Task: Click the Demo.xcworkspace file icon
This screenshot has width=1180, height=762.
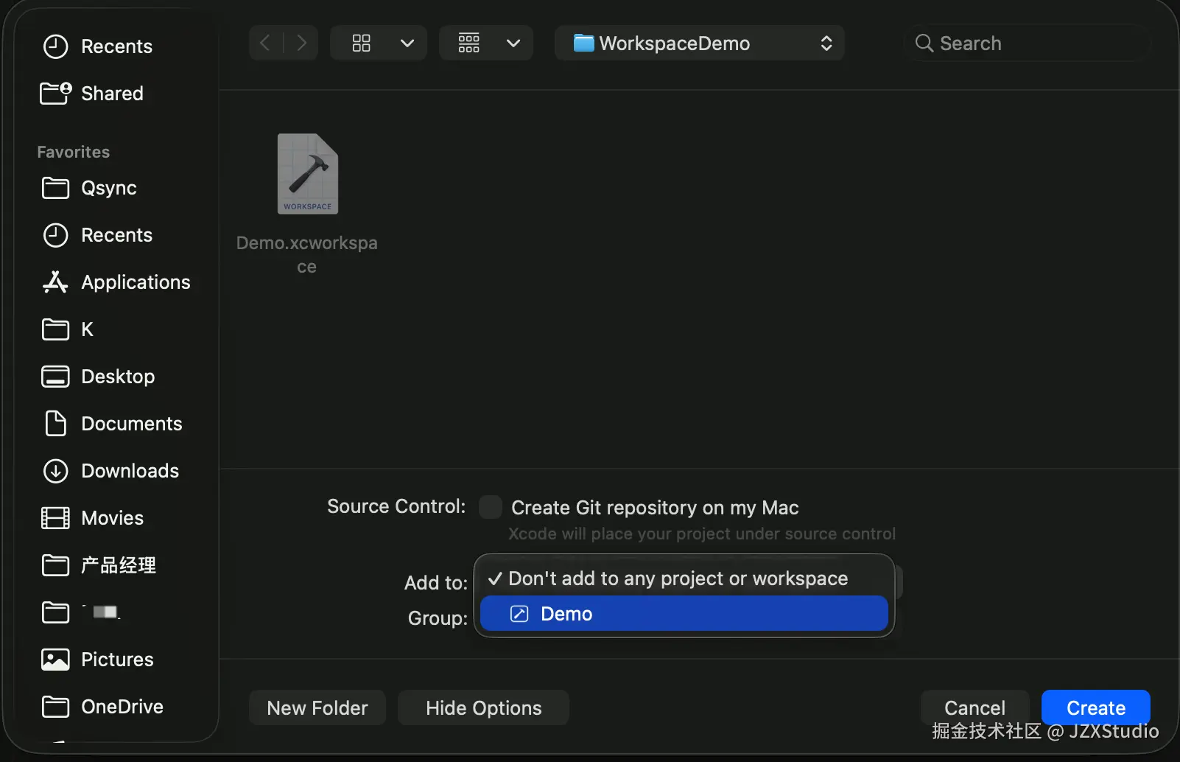Action: pos(307,175)
